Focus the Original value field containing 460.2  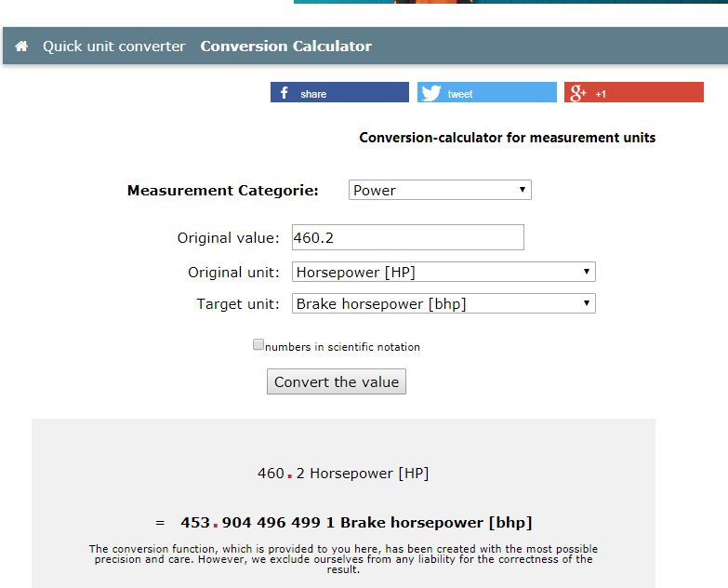pyautogui.click(x=407, y=238)
